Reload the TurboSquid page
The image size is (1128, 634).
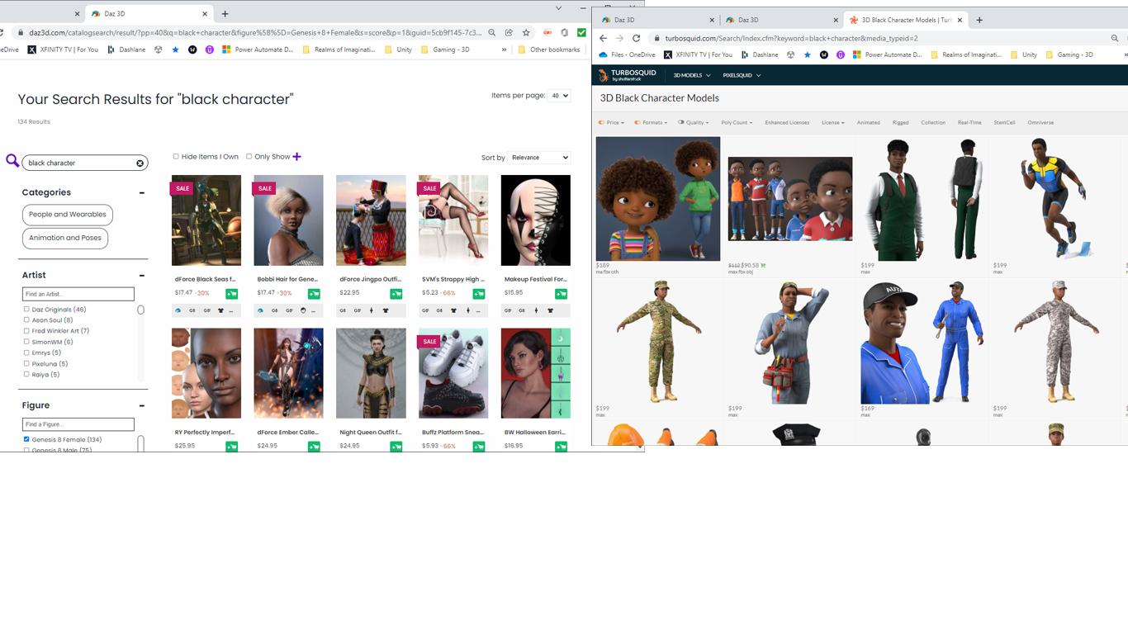click(x=636, y=38)
